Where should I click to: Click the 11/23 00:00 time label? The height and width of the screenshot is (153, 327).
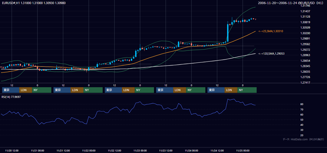point(140,150)
